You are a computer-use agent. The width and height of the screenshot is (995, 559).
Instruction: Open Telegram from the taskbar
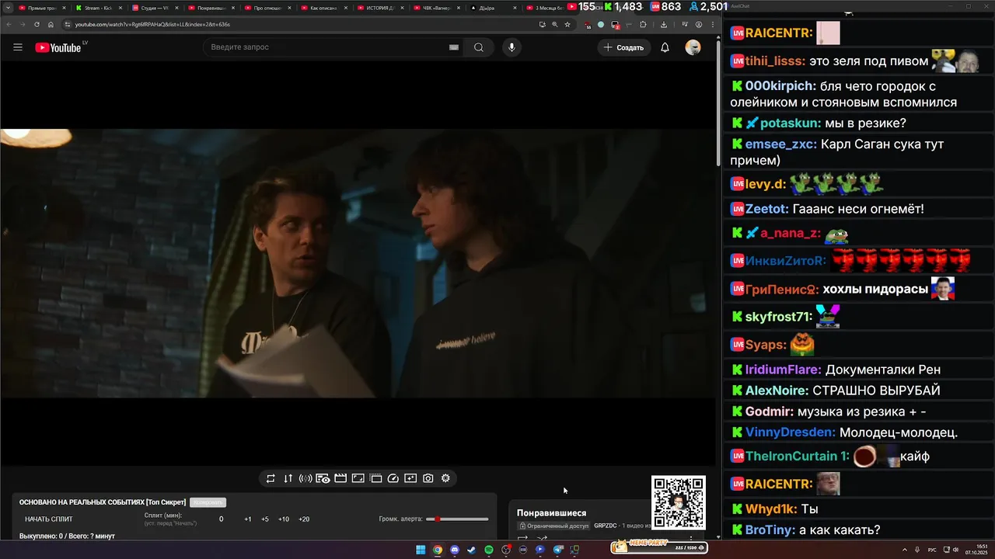(x=557, y=550)
